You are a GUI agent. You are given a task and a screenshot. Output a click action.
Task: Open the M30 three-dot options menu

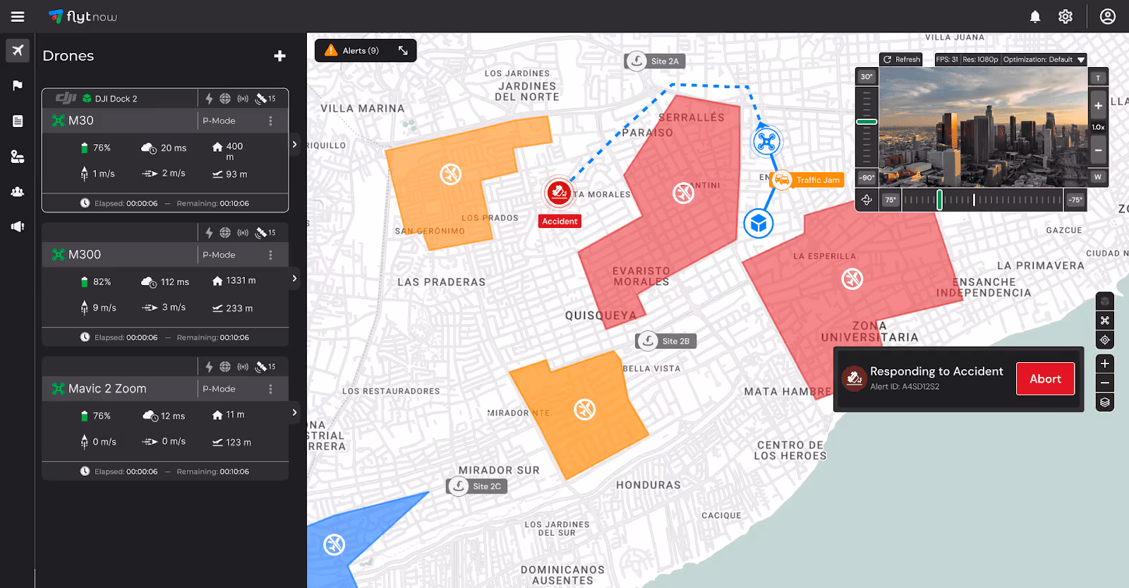point(270,121)
